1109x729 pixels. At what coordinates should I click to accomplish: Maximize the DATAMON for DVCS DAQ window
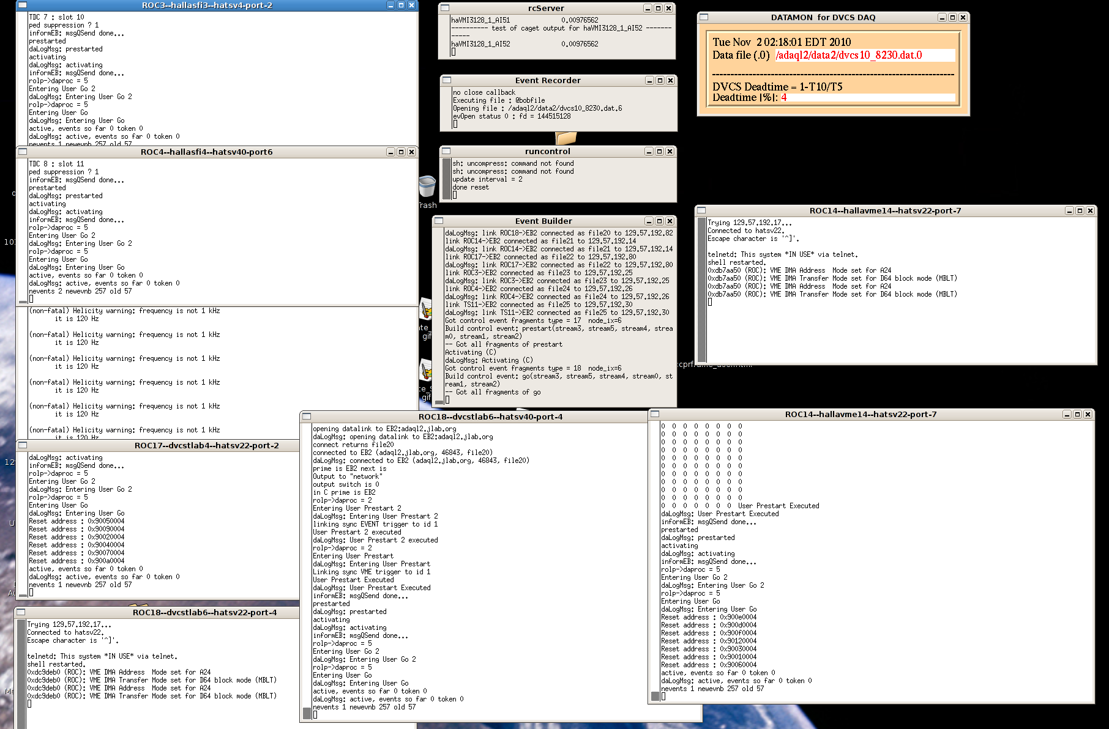(952, 18)
